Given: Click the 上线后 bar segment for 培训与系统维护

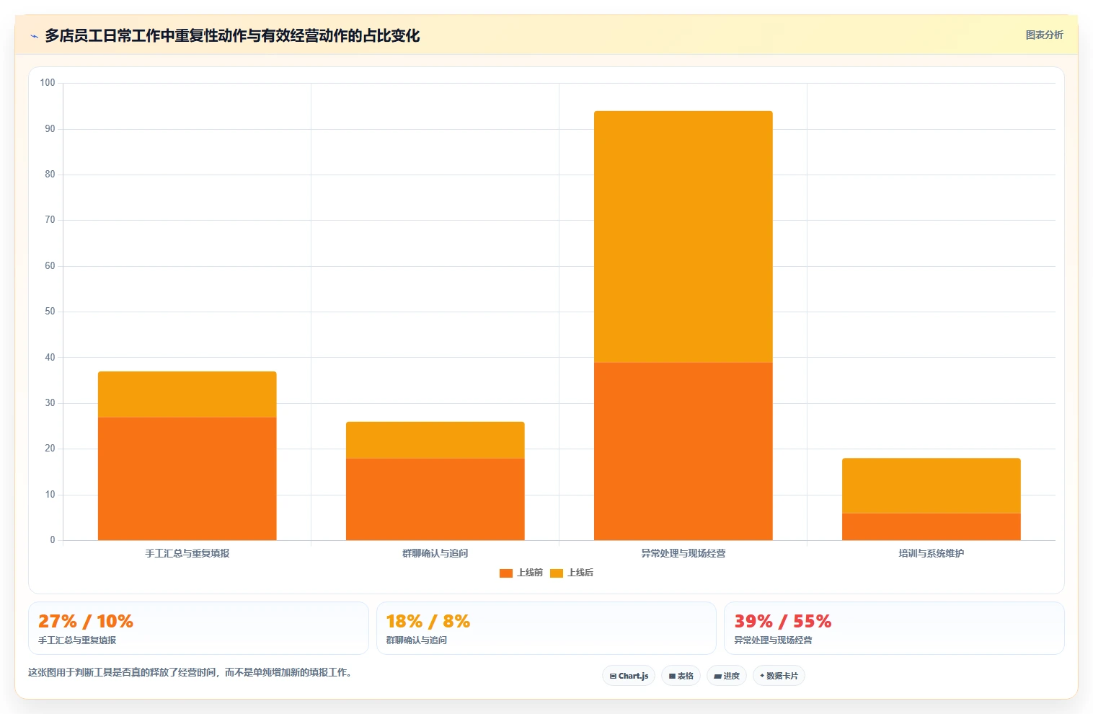Looking at the screenshot, I should (932, 485).
